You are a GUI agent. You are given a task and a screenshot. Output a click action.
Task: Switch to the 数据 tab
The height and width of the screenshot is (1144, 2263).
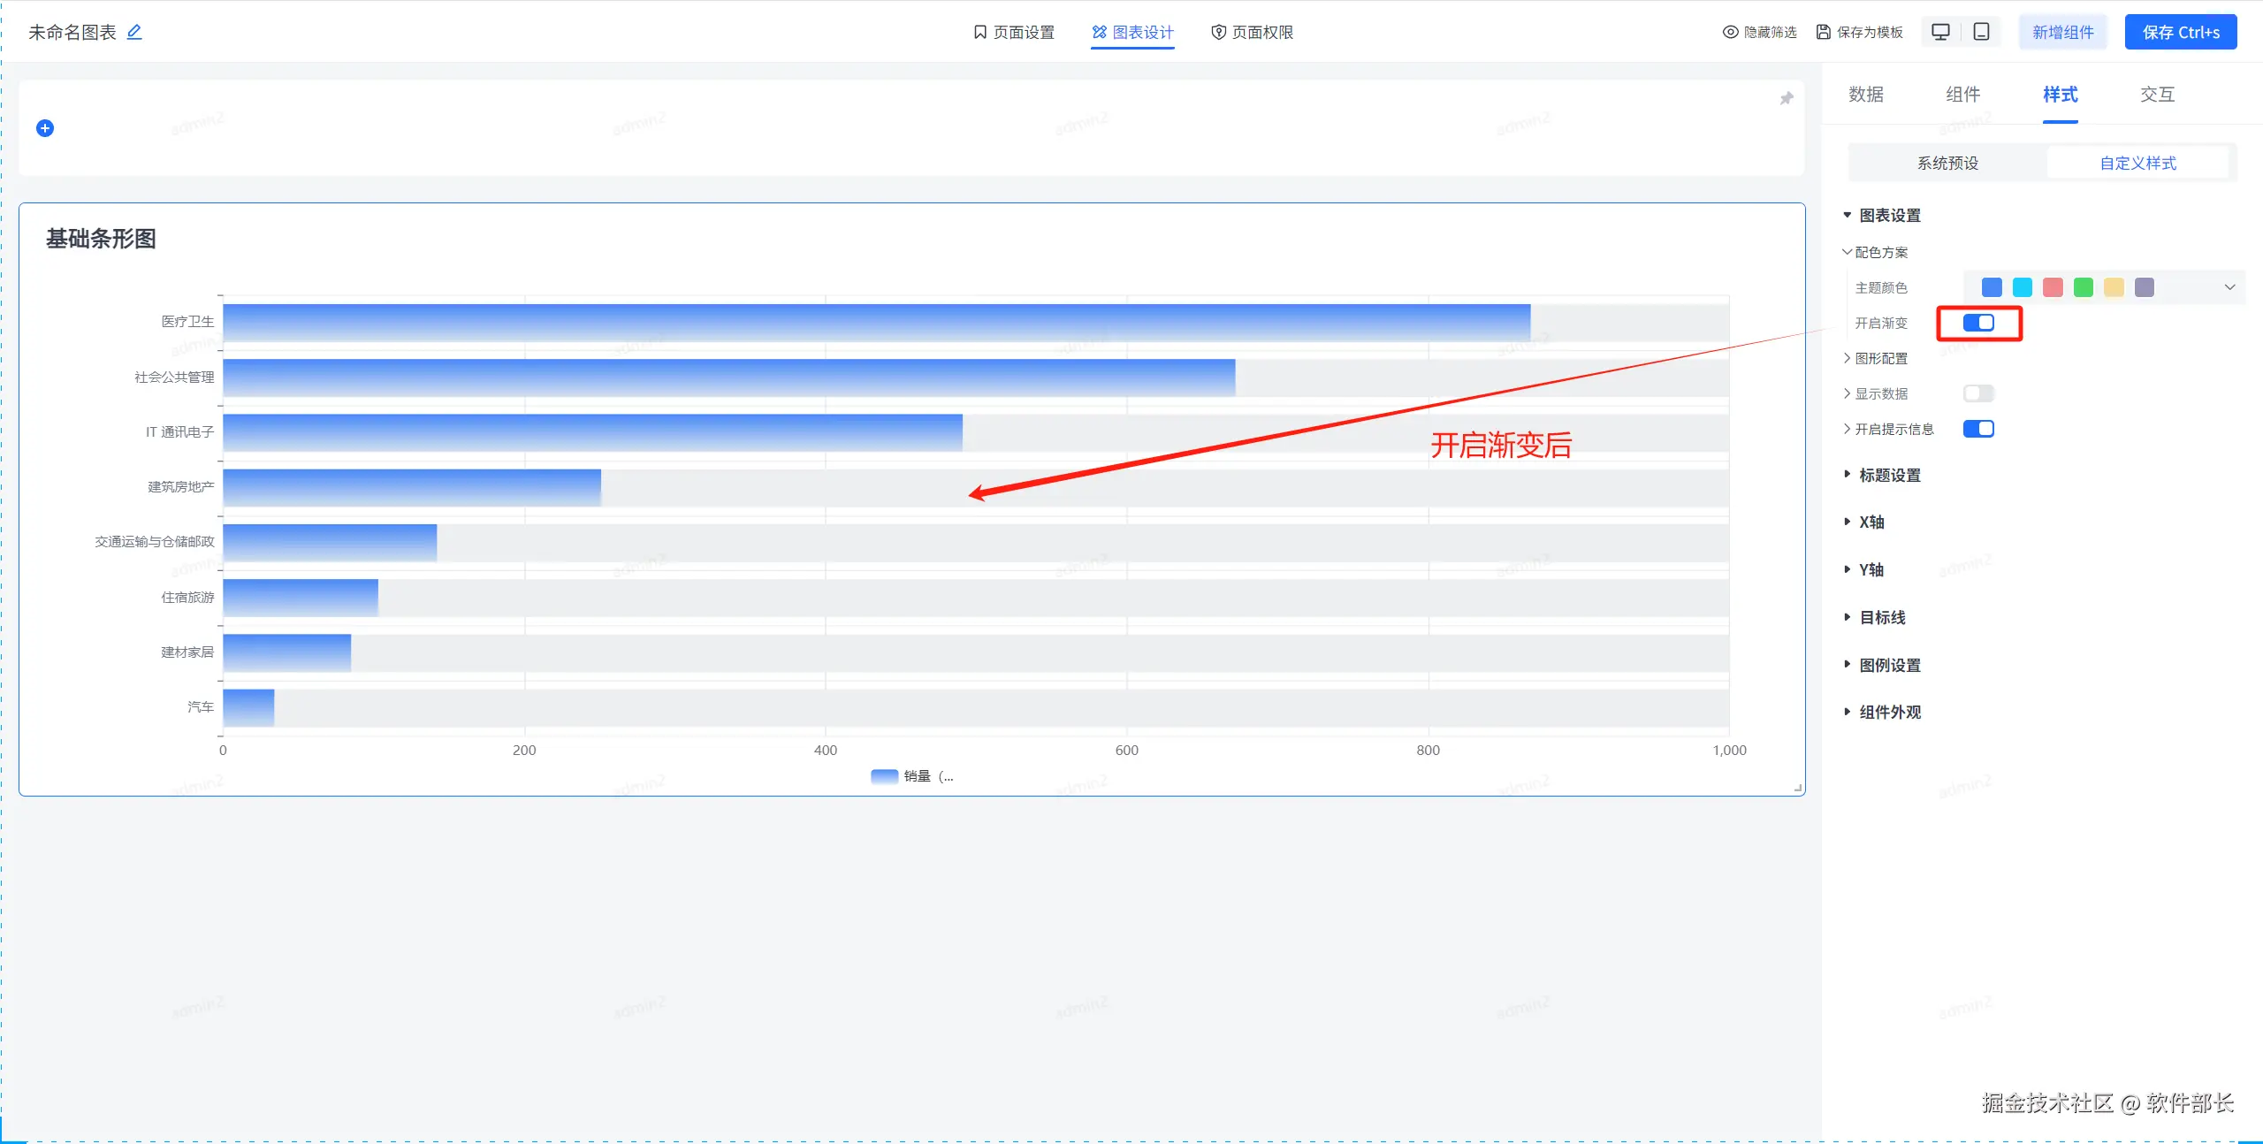[x=1866, y=95]
